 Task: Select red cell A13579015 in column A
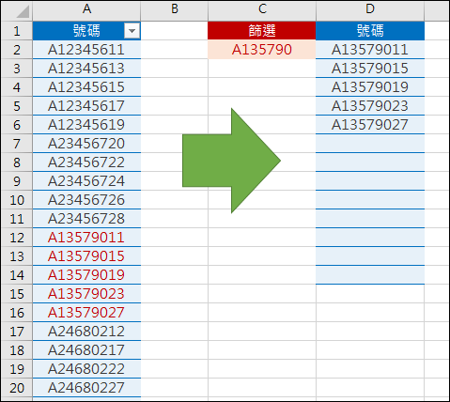click(86, 256)
